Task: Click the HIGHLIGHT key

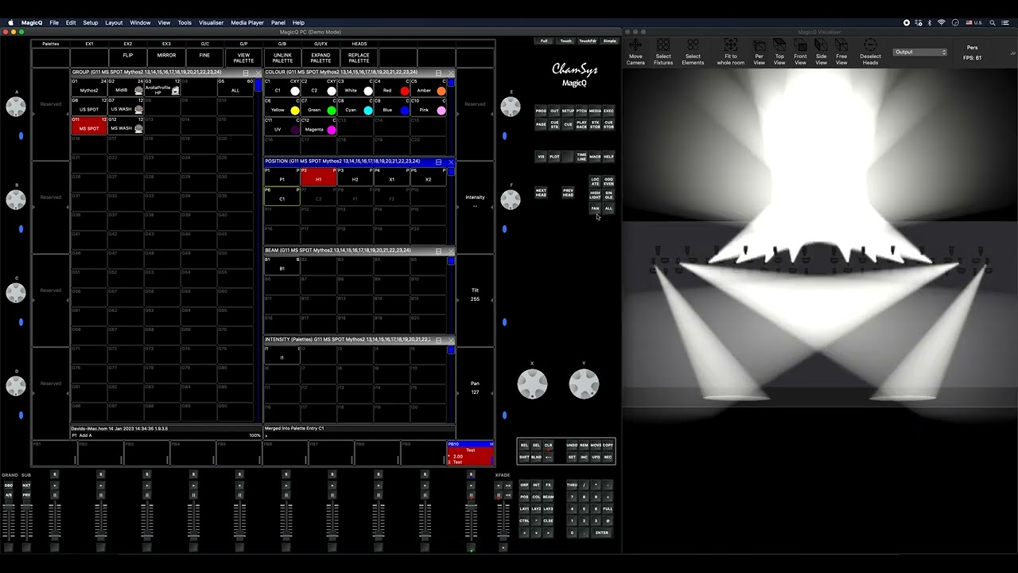Action: tap(595, 195)
